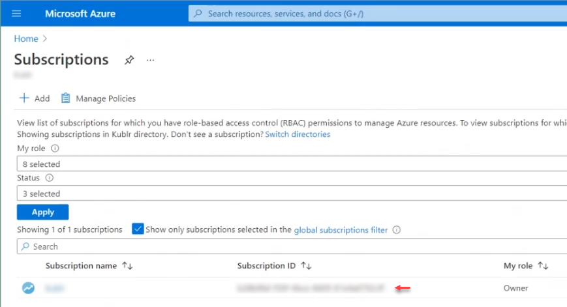This screenshot has height=307, width=567.
Task: Pin Subscriptions page to dashboard
Action: click(x=129, y=60)
